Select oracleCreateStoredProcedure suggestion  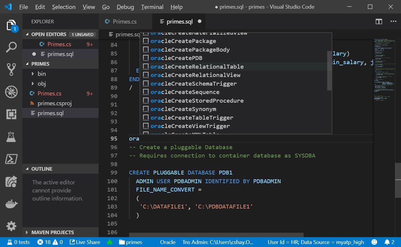(x=197, y=101)
